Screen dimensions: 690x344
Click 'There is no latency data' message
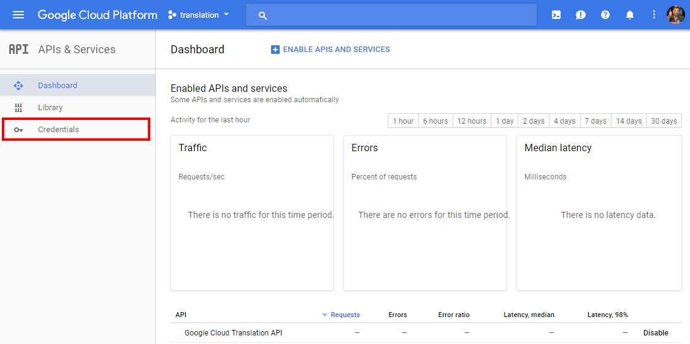[x=608, y=215]
